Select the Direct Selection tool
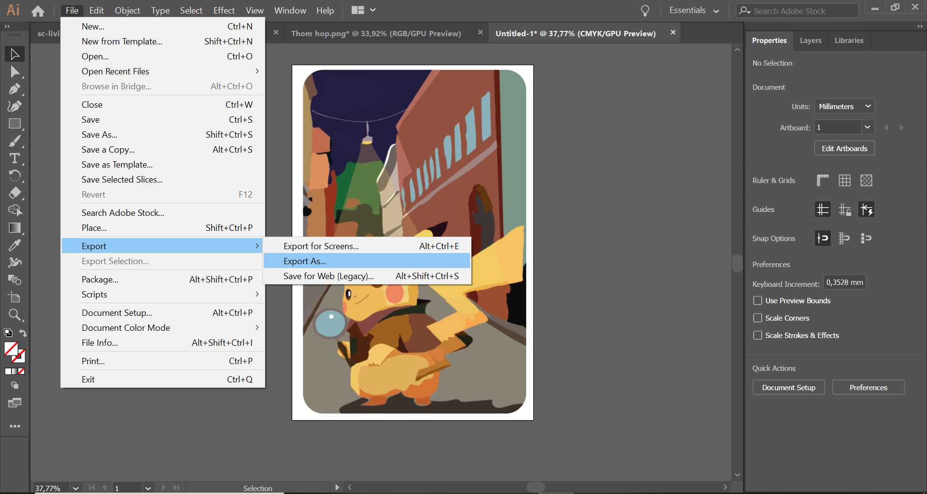Viewport: 927px width, 494px height. click(x=14, y=72)
